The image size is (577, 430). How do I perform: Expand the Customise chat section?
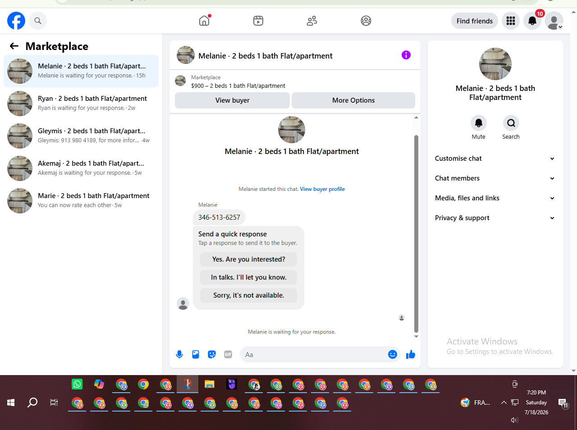pos(495,158)
